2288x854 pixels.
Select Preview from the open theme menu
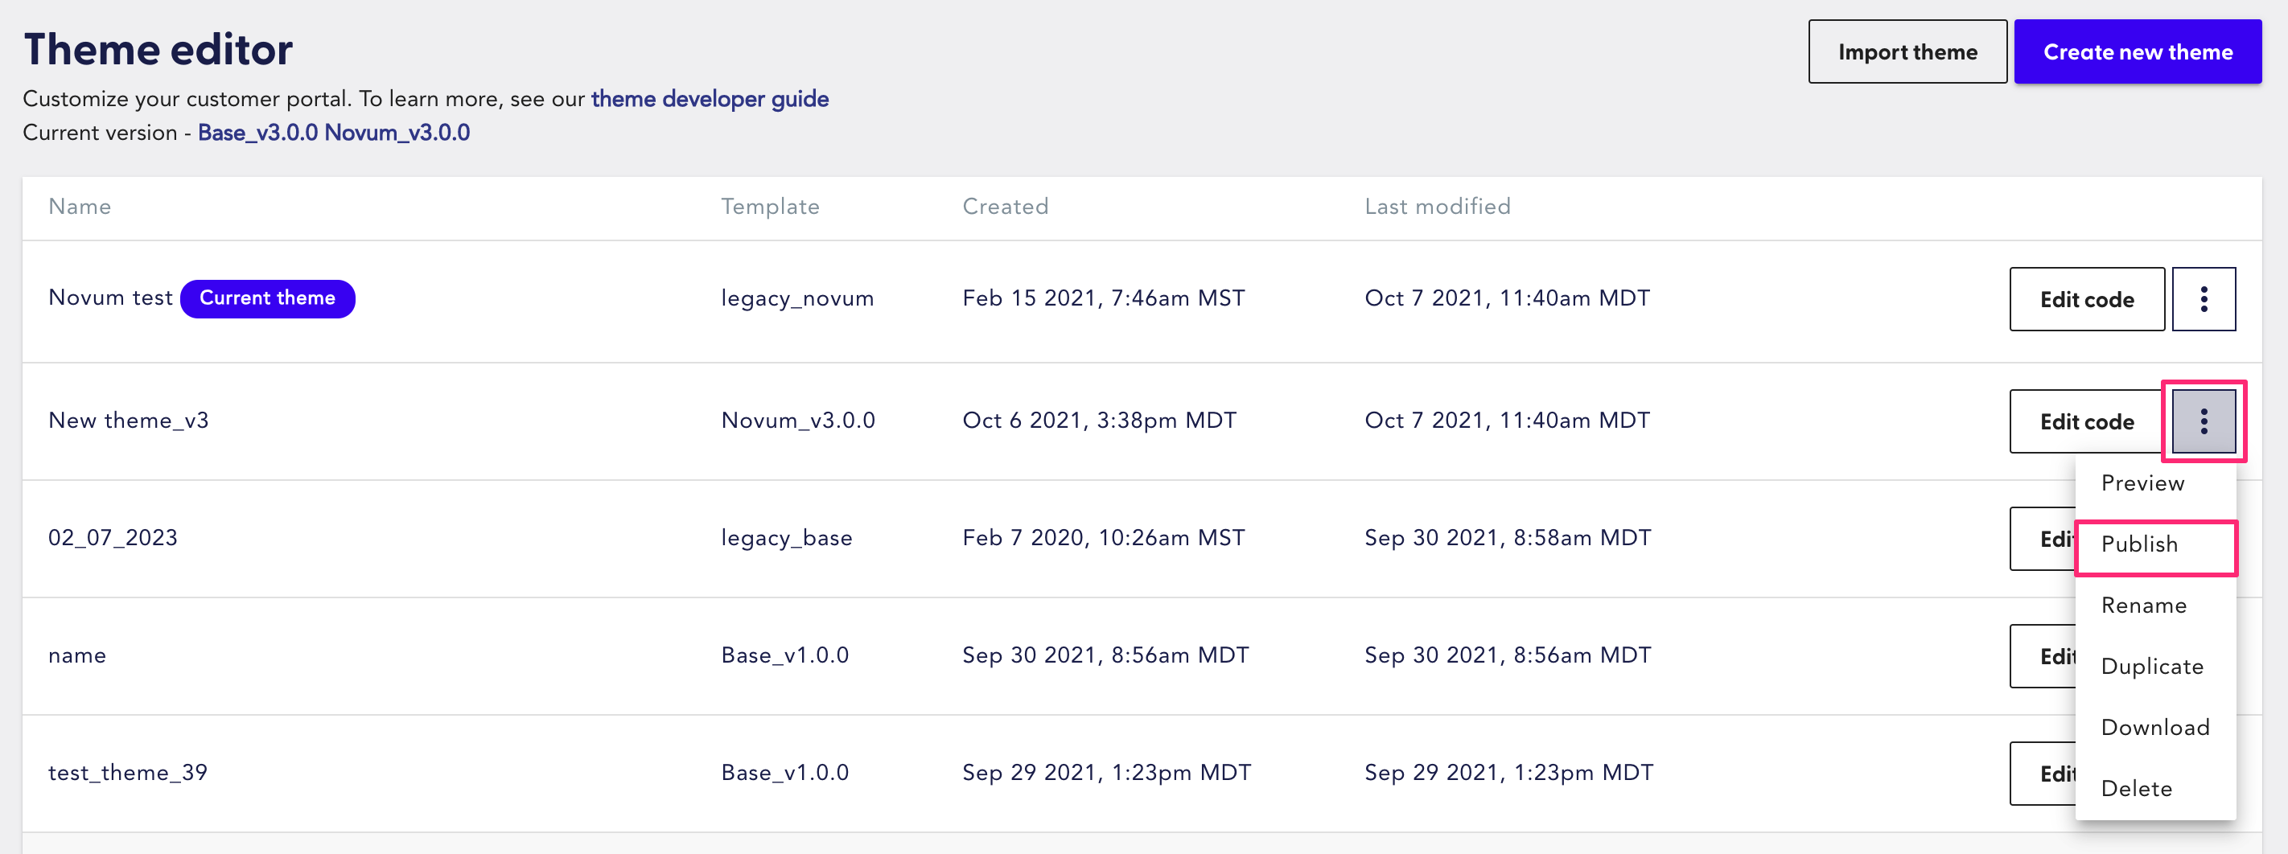click(2142, 483)
